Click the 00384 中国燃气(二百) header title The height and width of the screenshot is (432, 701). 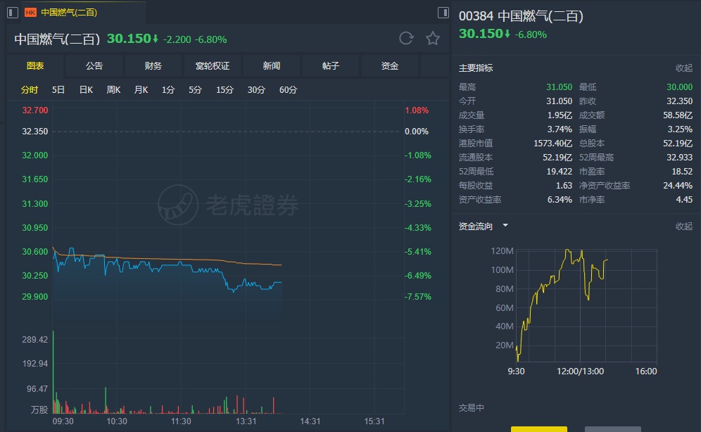coord(521,16)
